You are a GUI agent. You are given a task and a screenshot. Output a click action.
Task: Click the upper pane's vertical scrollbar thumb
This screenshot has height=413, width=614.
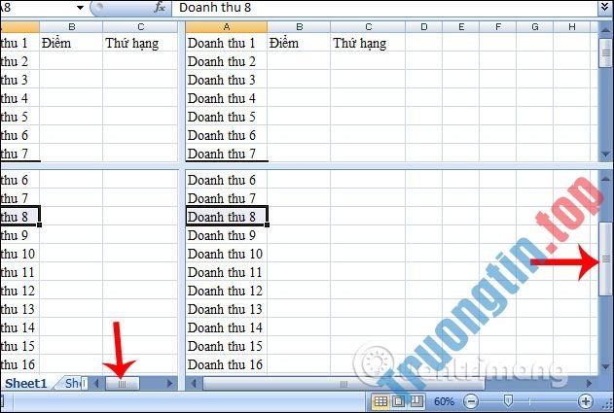tap(605, 52)
